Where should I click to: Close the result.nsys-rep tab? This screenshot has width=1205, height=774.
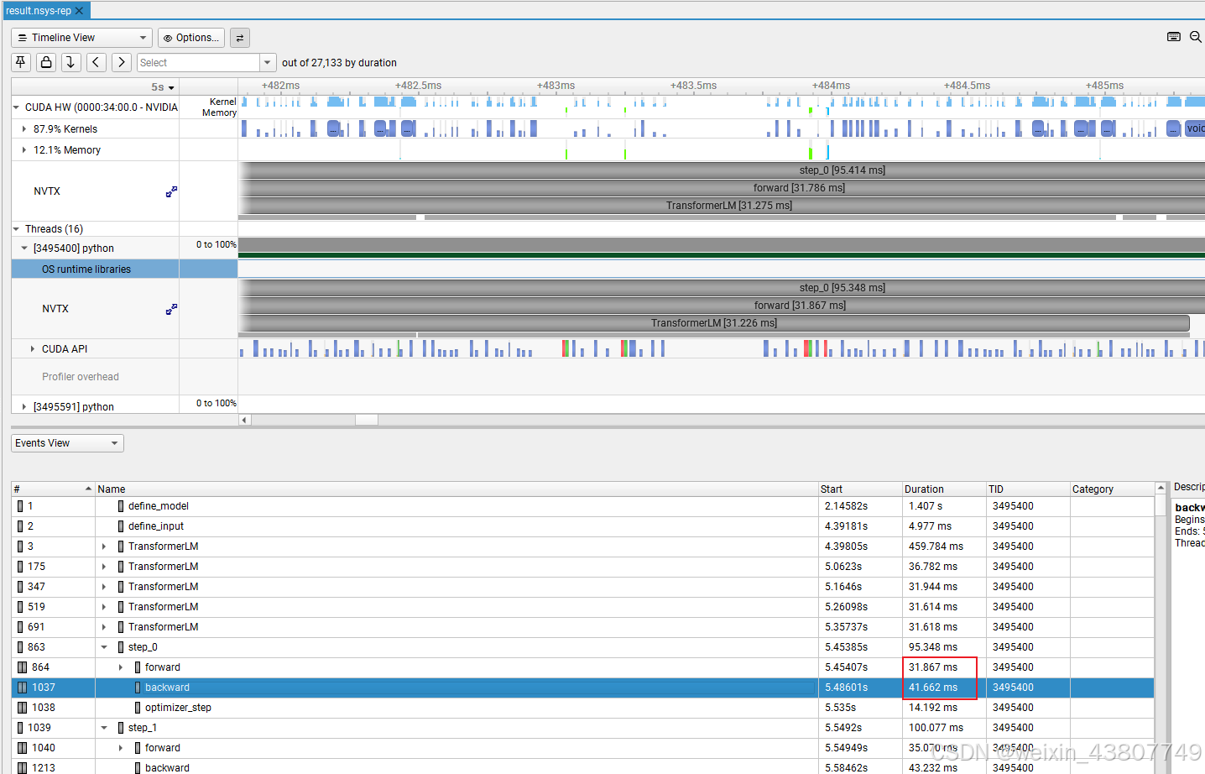pos(80,11)
